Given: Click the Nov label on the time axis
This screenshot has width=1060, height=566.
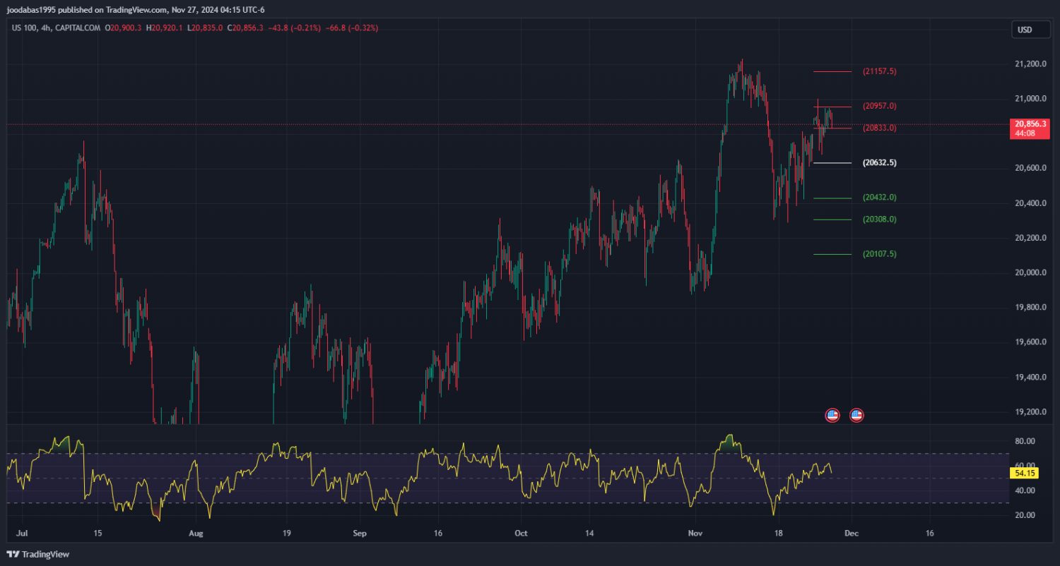Looking at the screenshot, I should tap(697, 534).
